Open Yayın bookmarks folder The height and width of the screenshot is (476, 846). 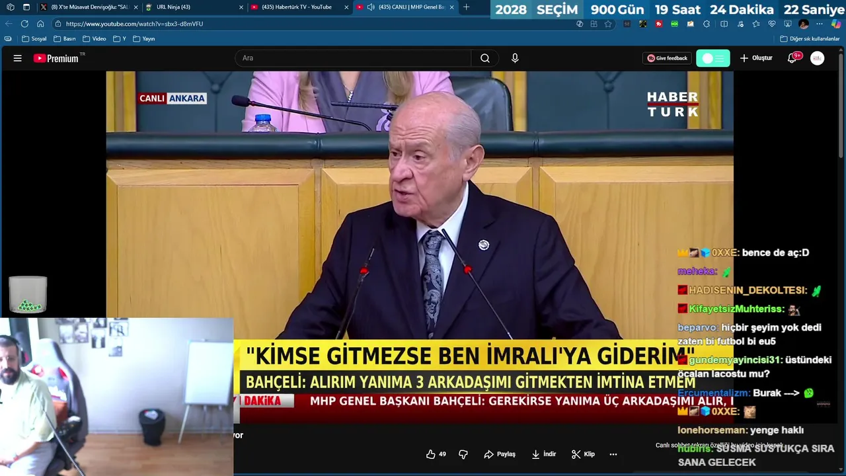point(143,39)
